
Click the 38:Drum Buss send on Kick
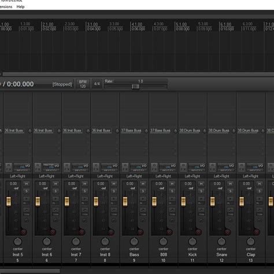(x=190, y=131)
